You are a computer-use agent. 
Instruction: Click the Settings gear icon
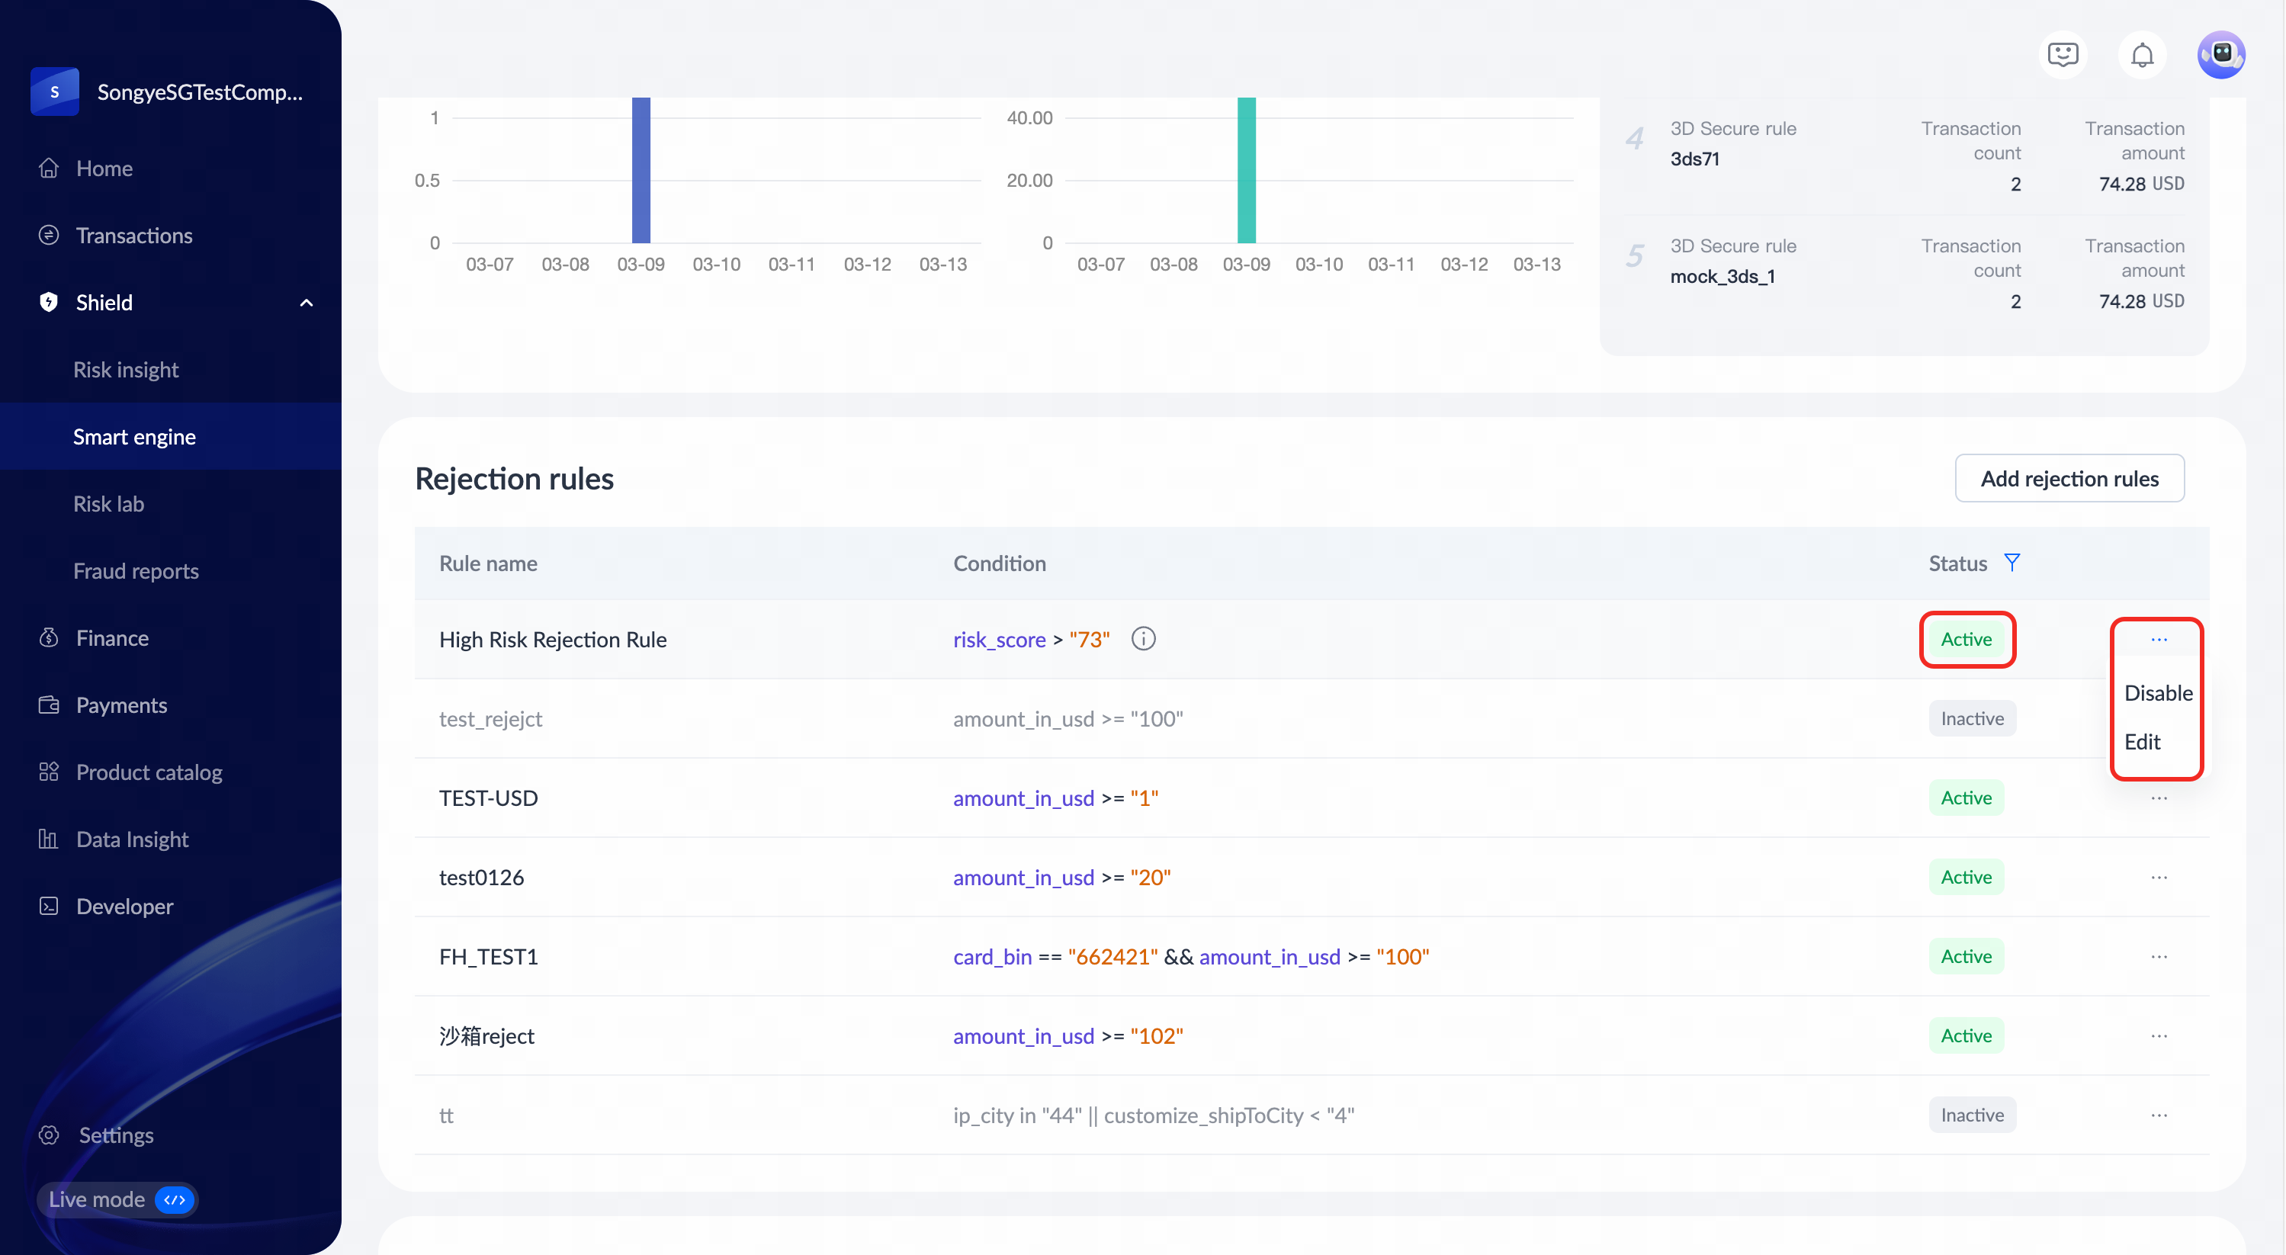49,1135
